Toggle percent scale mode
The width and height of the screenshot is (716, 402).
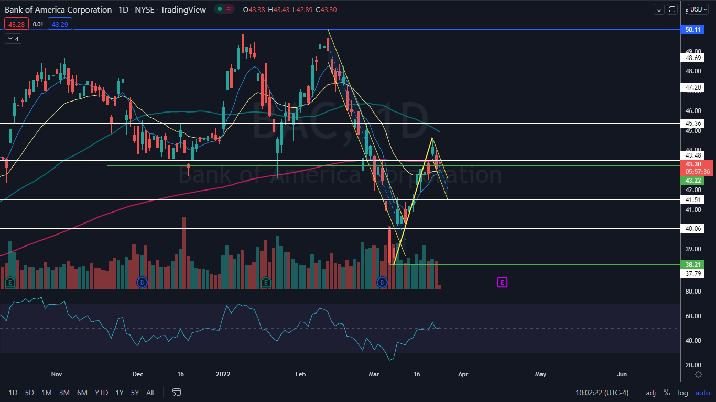click(x=667, y=393)
